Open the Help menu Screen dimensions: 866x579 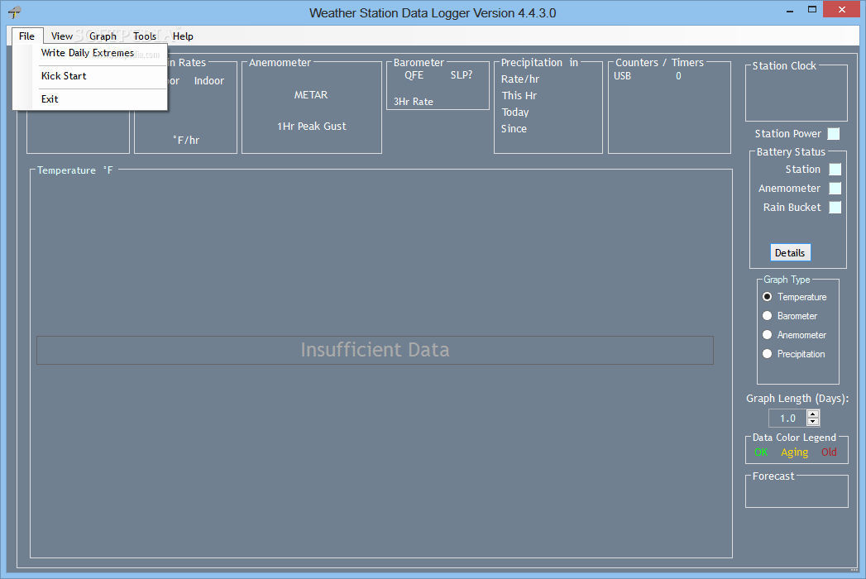pyautogui.click(x=183, y=36)
